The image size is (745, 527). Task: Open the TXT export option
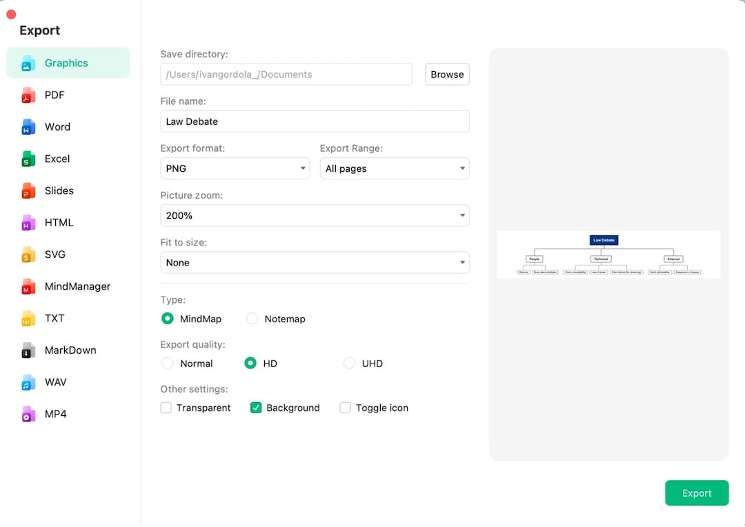pyautogui.click(x=54, y=318)
